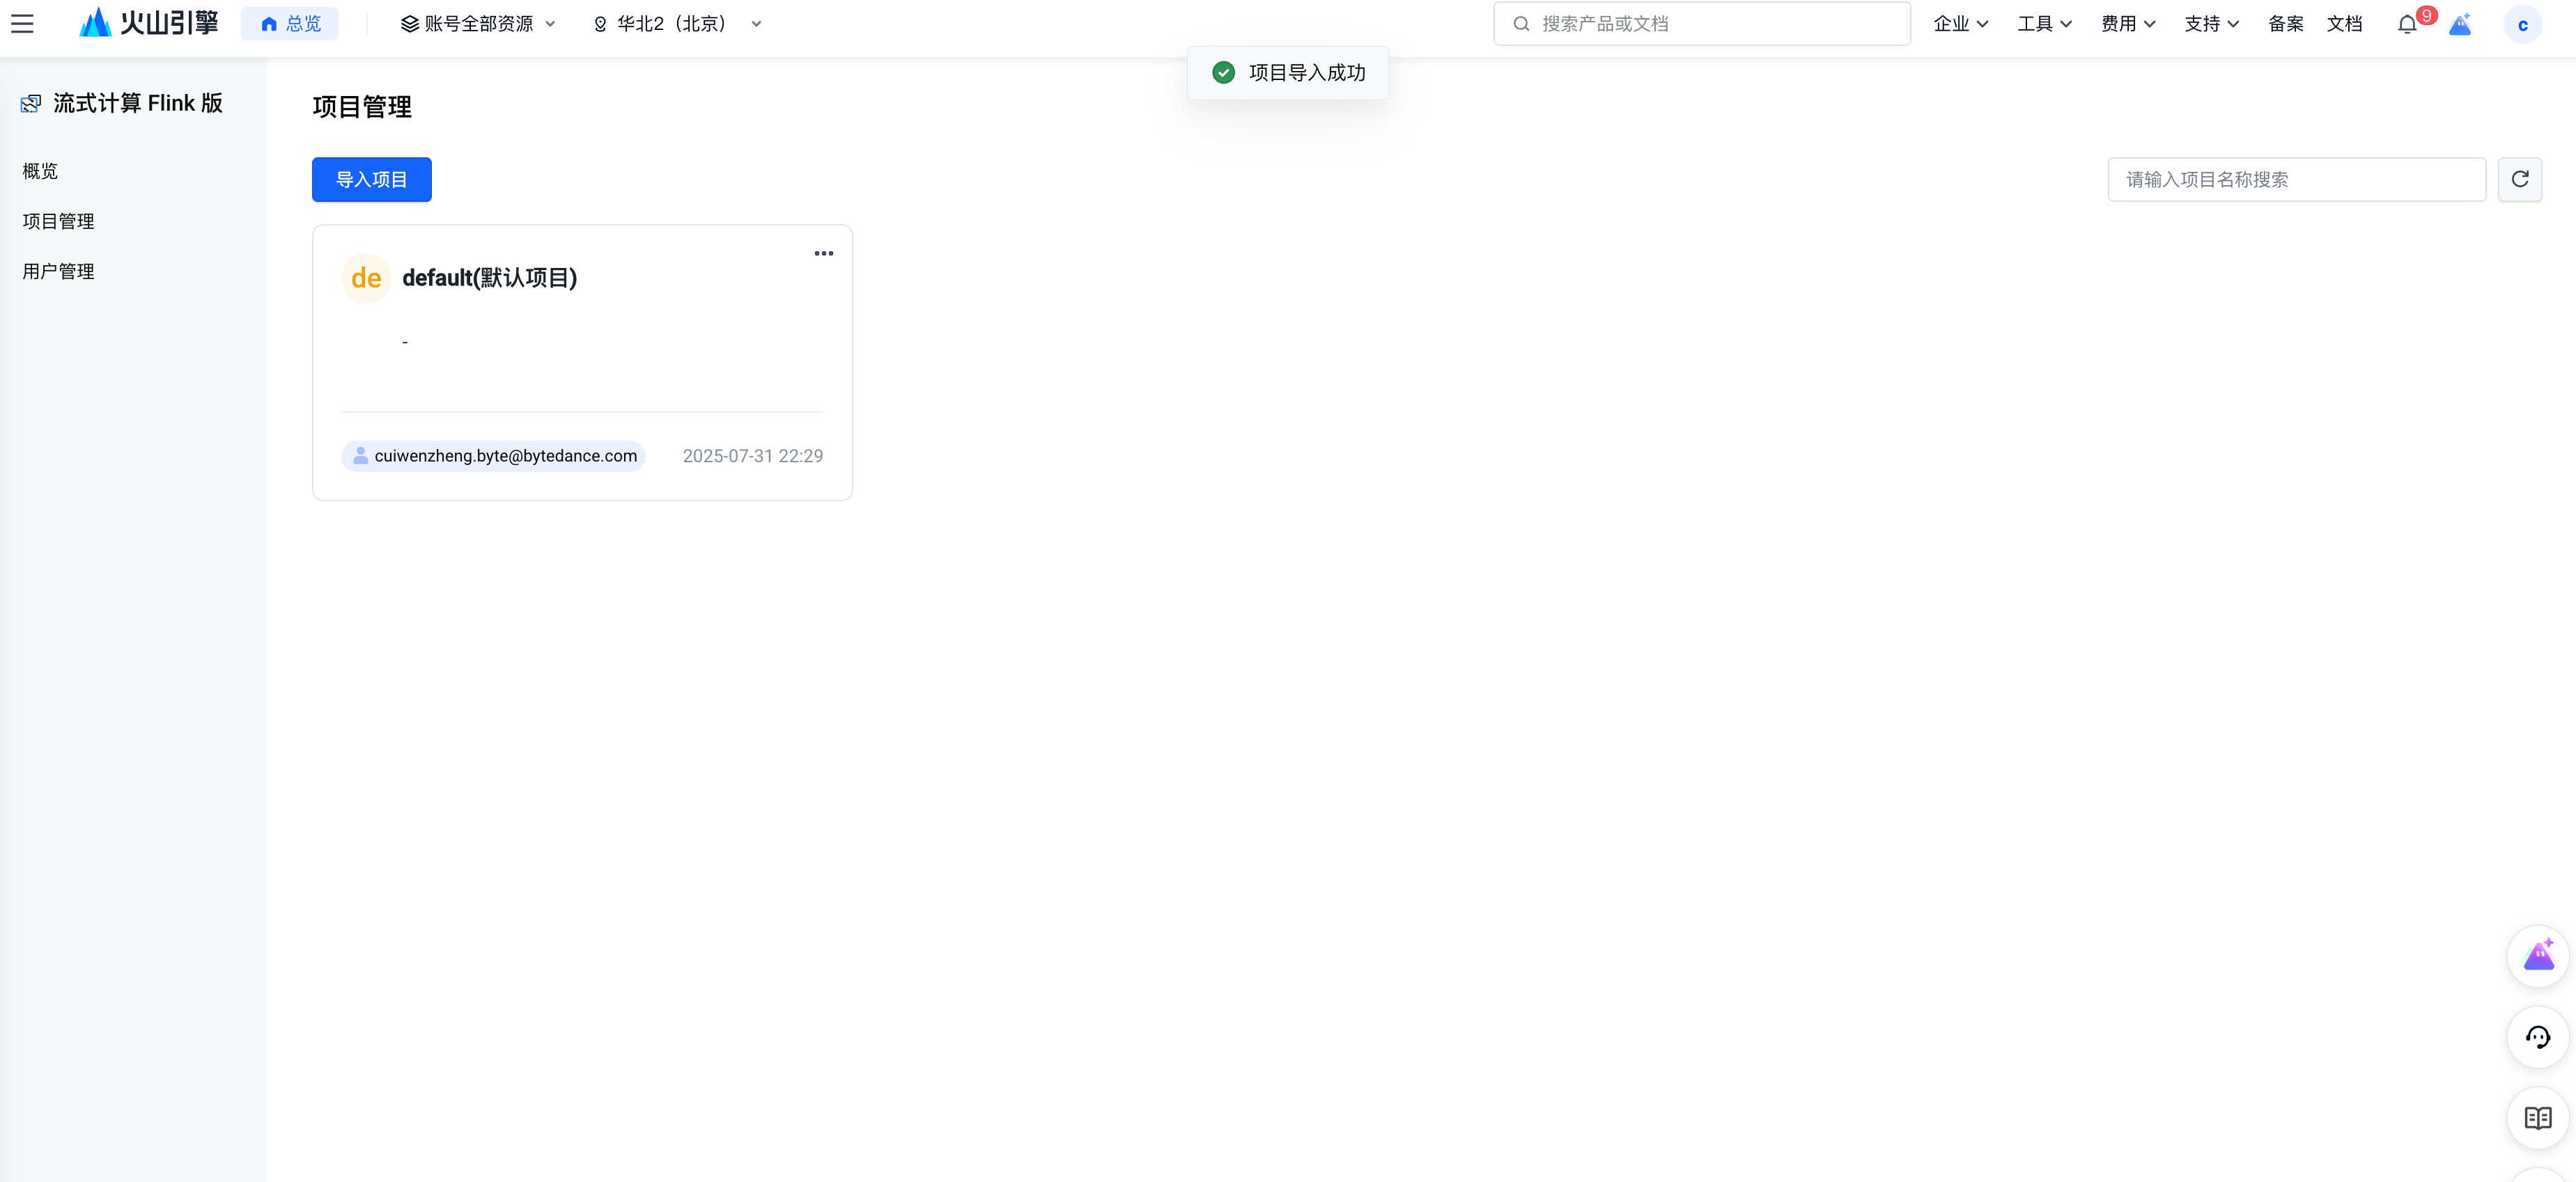Viewport: 2576px width, 1182px height.
Task: Expand the 企业 top menu
Action: (1960, 24)
